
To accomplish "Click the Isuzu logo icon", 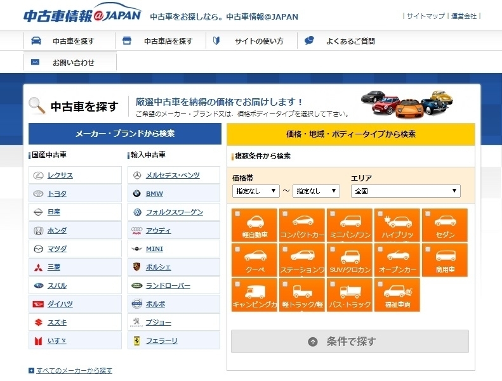I will coord(39,341).
